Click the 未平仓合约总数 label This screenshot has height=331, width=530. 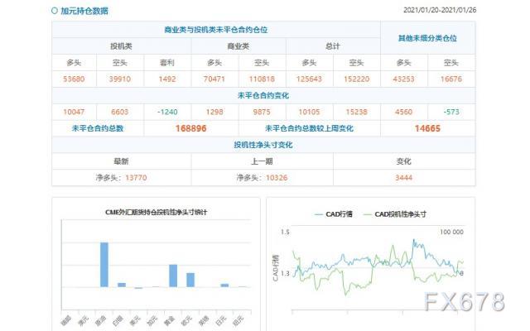98,128
